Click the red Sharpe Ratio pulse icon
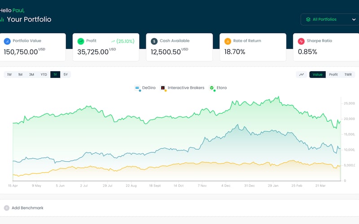Image resolution: width=359 pixels, height=224 pixels. pyautogui.click(x=301, y=41)
